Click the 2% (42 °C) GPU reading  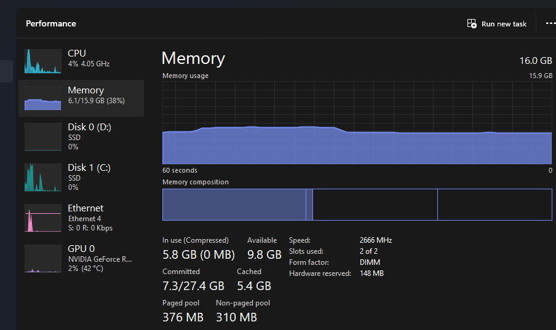(x=85, y=269)
